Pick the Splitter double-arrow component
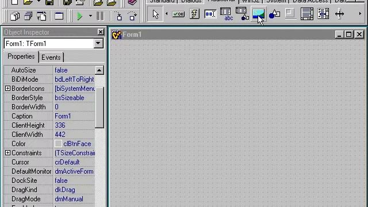The image size is (368, 207). (x=339, y=14)
